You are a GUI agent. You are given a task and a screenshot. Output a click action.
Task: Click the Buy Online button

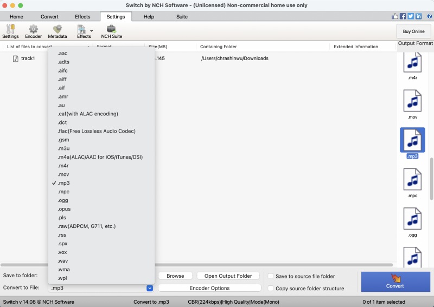point(413,31)
